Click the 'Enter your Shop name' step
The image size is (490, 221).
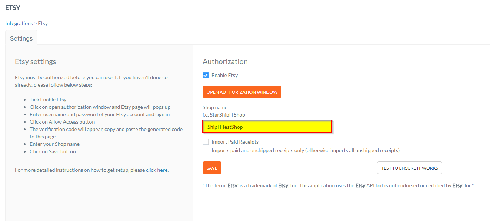tap(54, 144)
